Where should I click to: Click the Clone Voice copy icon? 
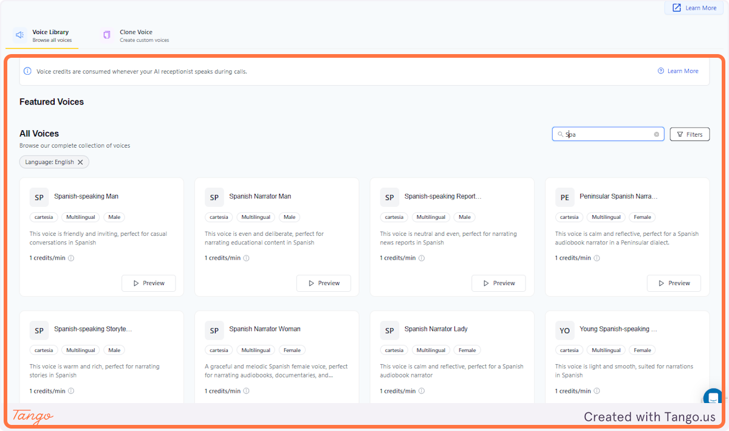[x=107, y=35]
